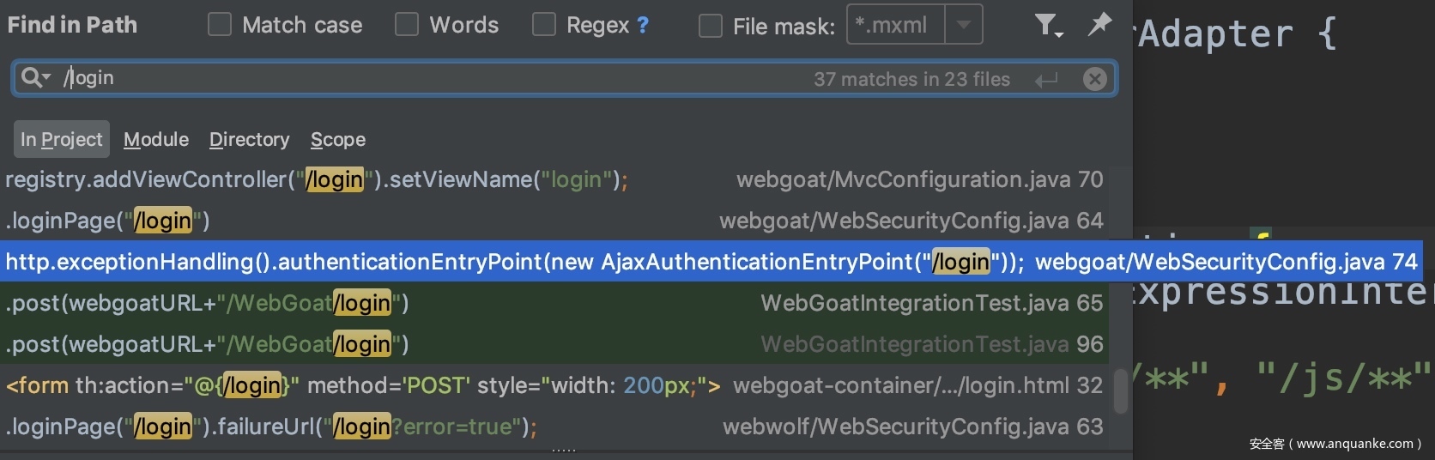1435x460 pixels.
Task: Select the Scope tab
Action: click(x=338, y=139)
